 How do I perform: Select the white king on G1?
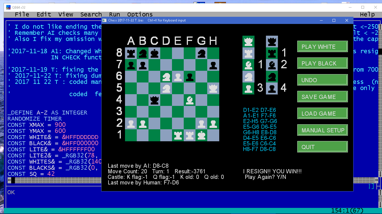(201, 135)
